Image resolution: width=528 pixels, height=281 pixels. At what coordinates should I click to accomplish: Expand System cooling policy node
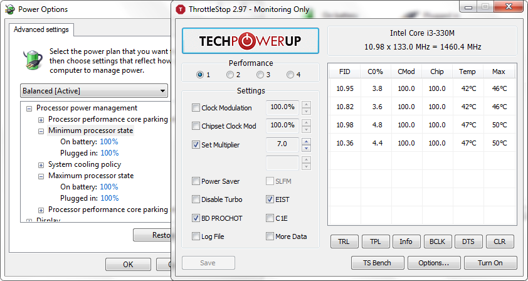[x=41, y=165]
